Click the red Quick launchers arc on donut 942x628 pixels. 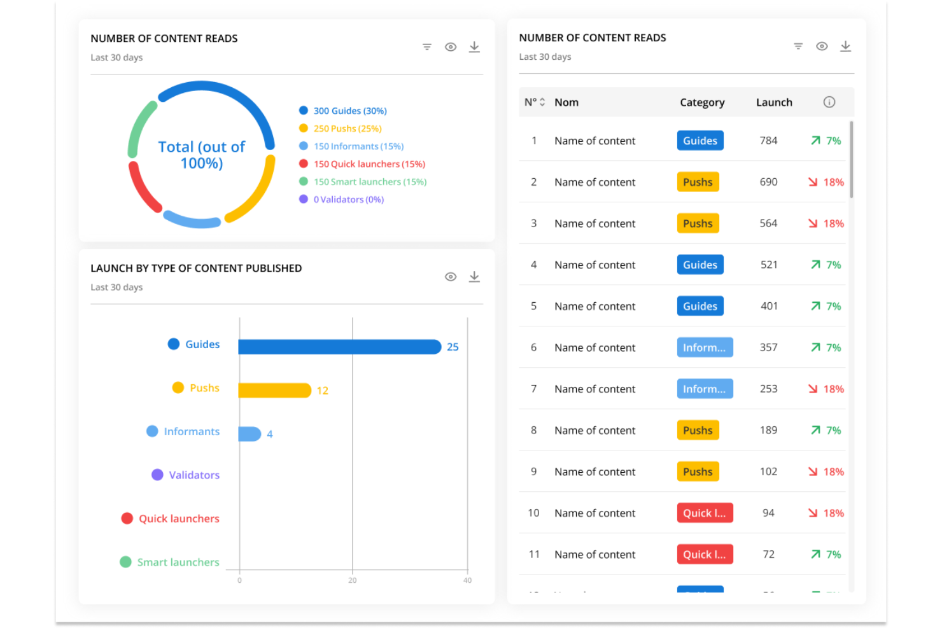click(143, 188)
